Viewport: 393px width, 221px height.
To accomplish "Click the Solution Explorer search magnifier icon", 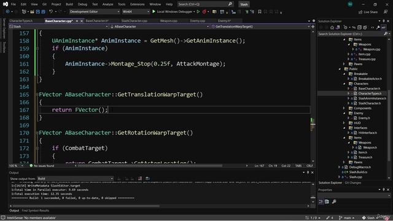I will 386,34.
